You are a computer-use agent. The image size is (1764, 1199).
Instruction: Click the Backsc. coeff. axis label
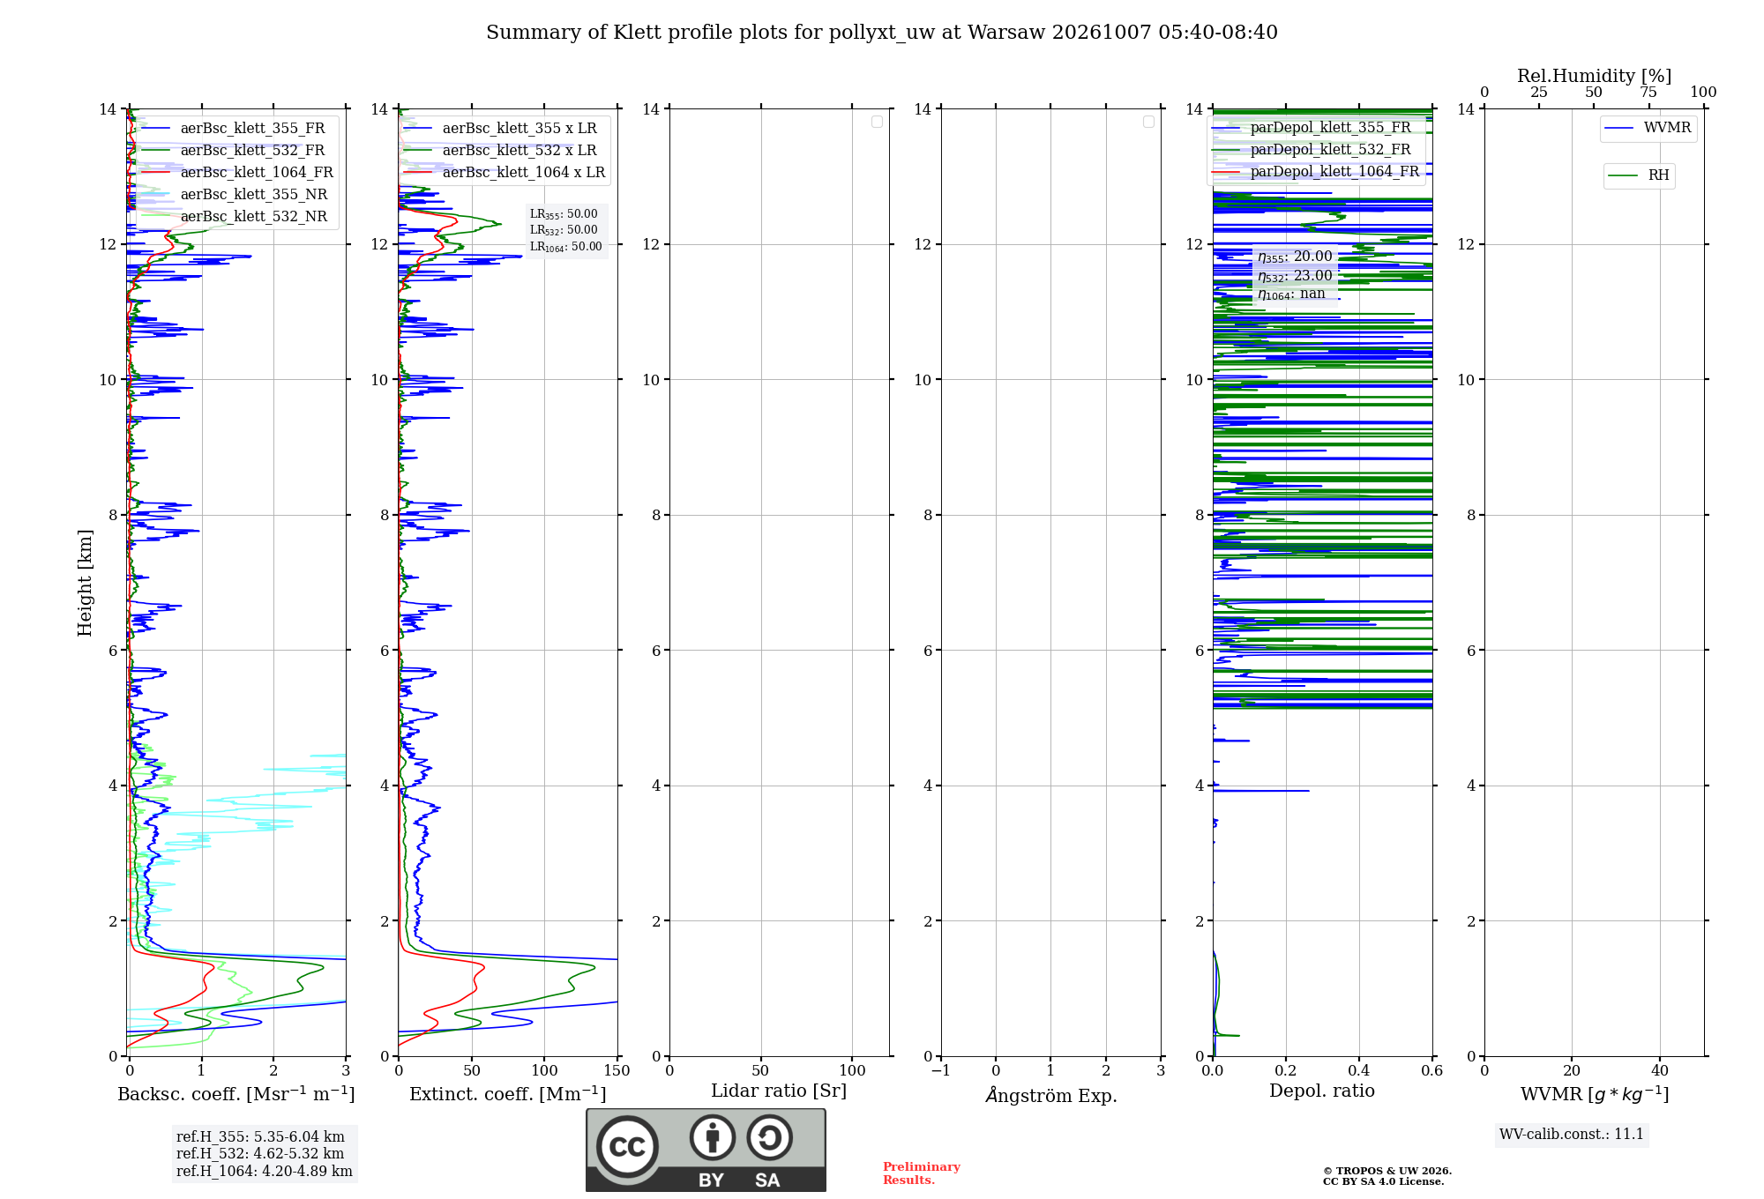[236, 1094]
